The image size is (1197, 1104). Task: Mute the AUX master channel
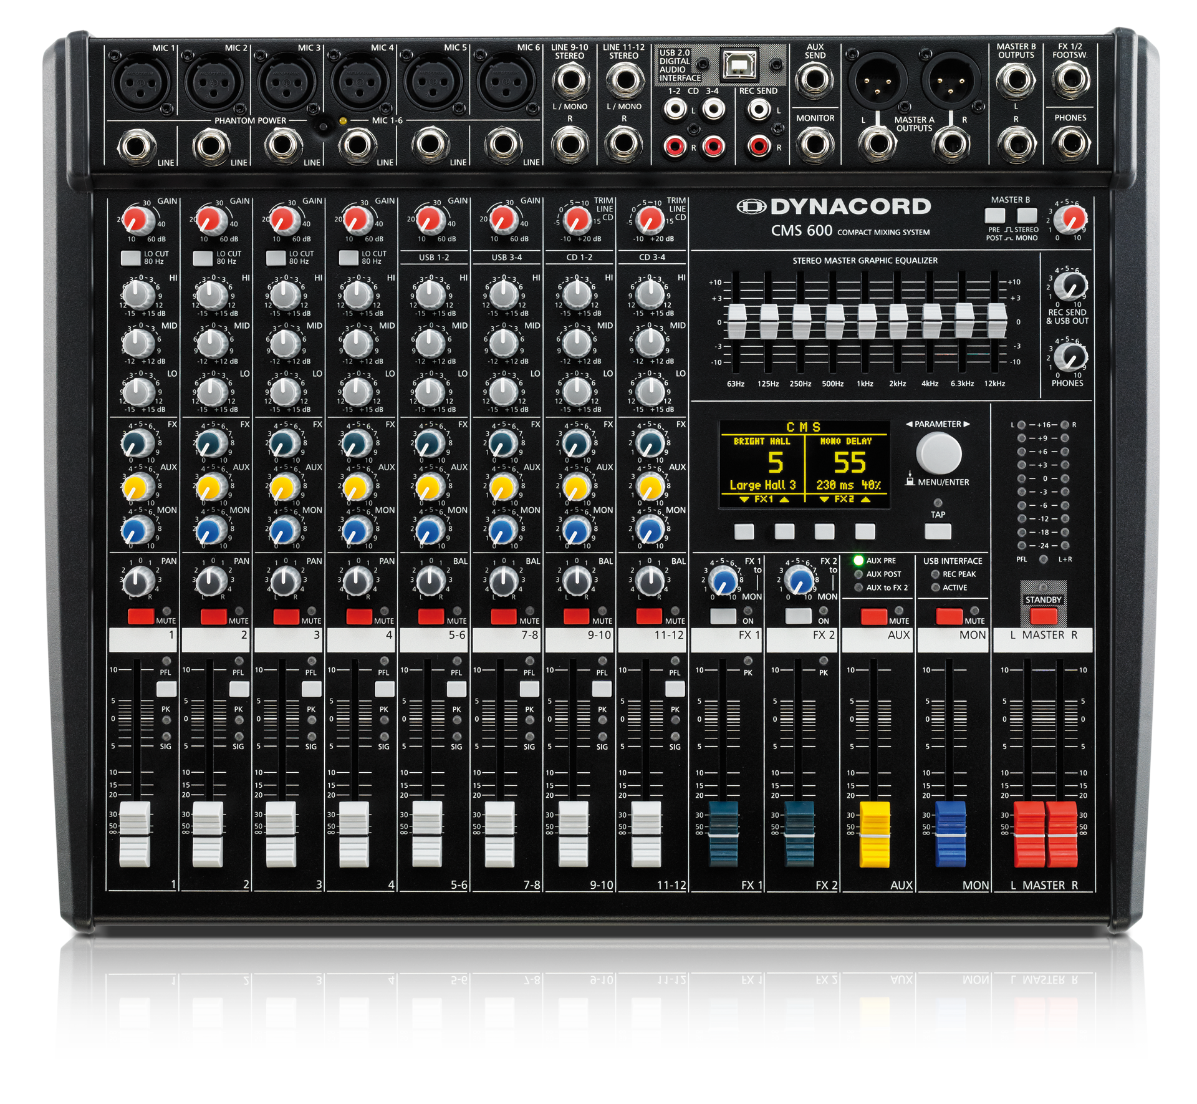click(x=873, y=616)
